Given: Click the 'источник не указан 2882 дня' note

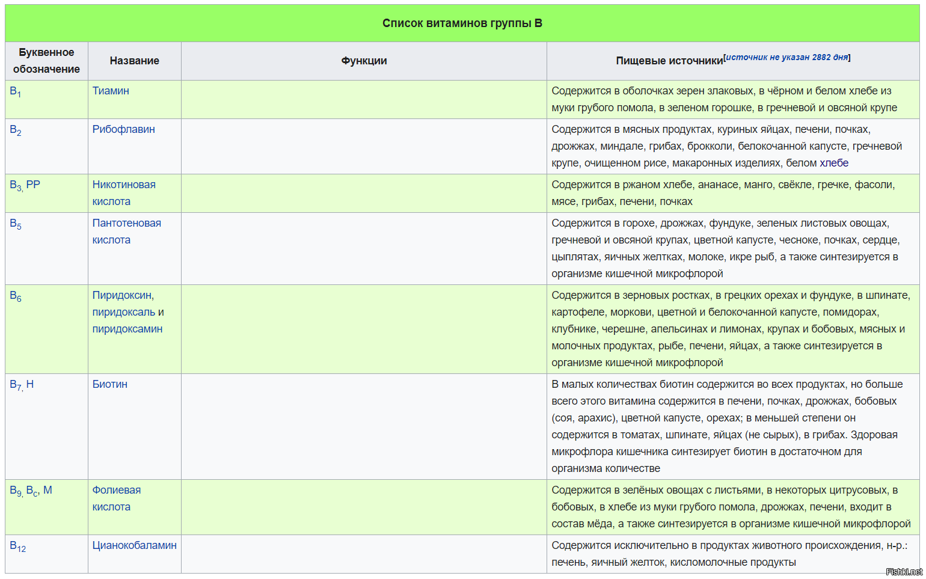Looking at the screenshot, I should pyautogui.click(x=787, y=57).
